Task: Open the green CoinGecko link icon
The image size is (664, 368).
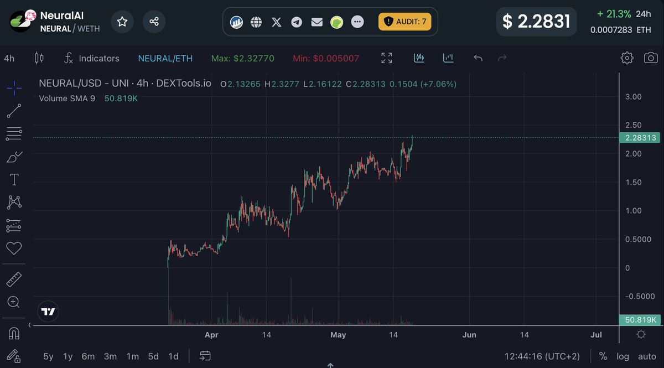Action: [336, 22]
